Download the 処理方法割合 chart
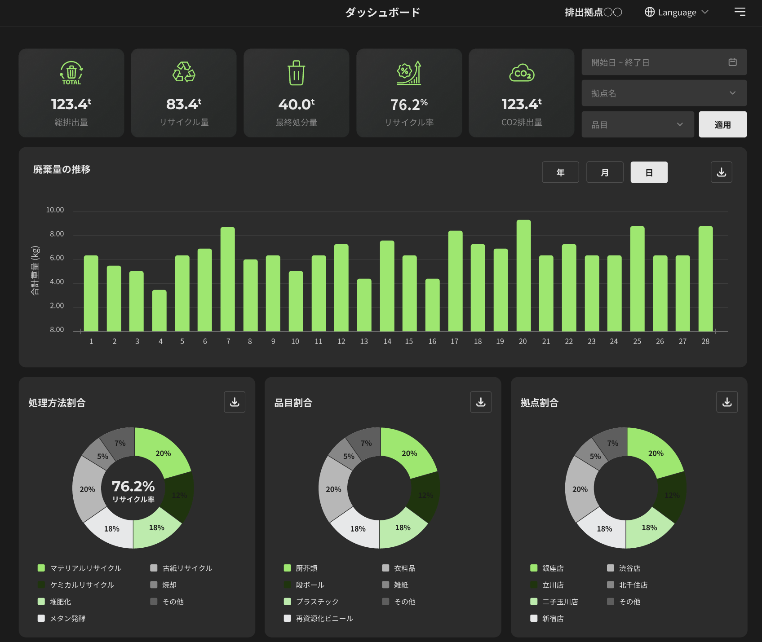 (235, 402)
